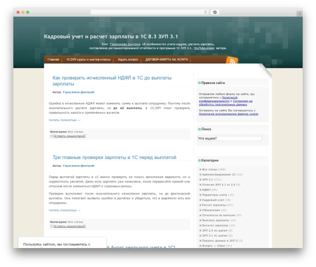Open Герасимов Дмитрий link in header description
This screenshot has height=267, width=316.
tap(125, 44)
